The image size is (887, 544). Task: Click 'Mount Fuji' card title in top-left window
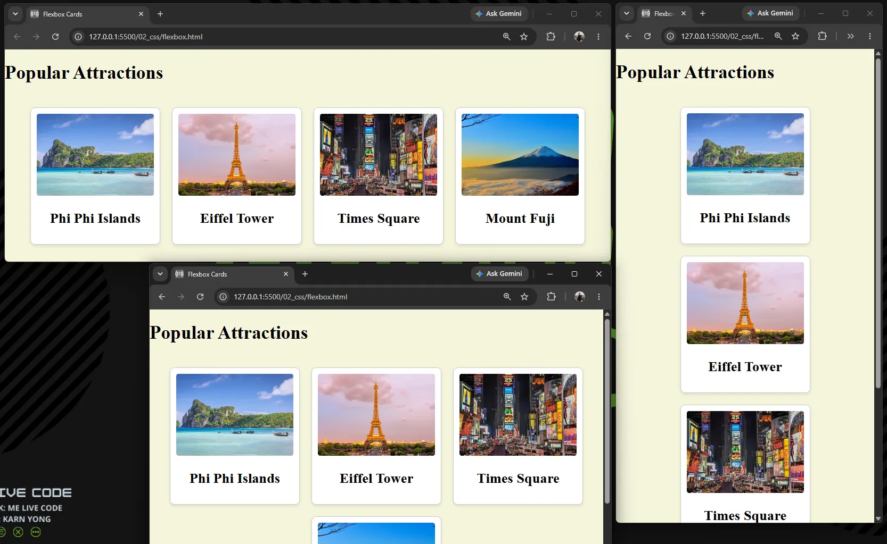(520, 219)
